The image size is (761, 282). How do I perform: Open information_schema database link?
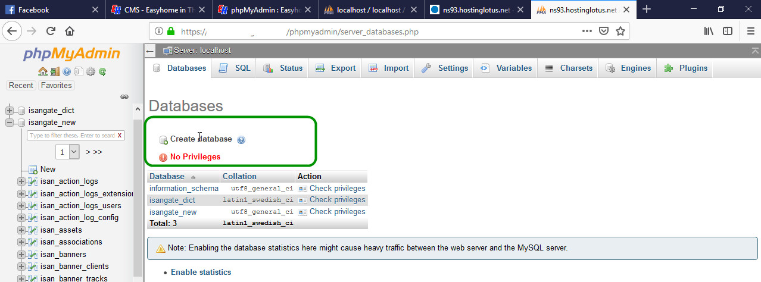coord(184,189)
